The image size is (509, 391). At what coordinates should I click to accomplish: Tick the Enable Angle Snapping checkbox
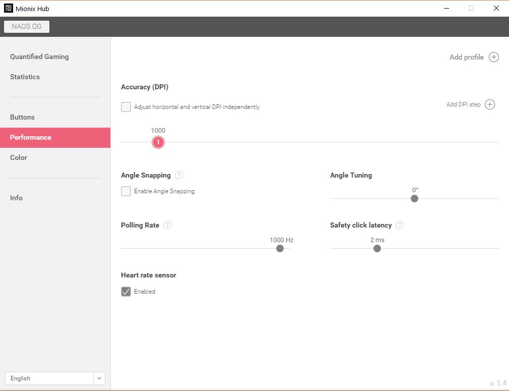pos(126,191)
